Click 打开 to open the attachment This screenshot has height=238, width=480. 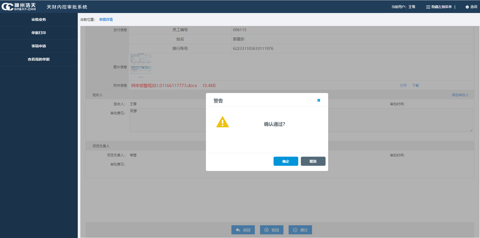click(403, 85)
